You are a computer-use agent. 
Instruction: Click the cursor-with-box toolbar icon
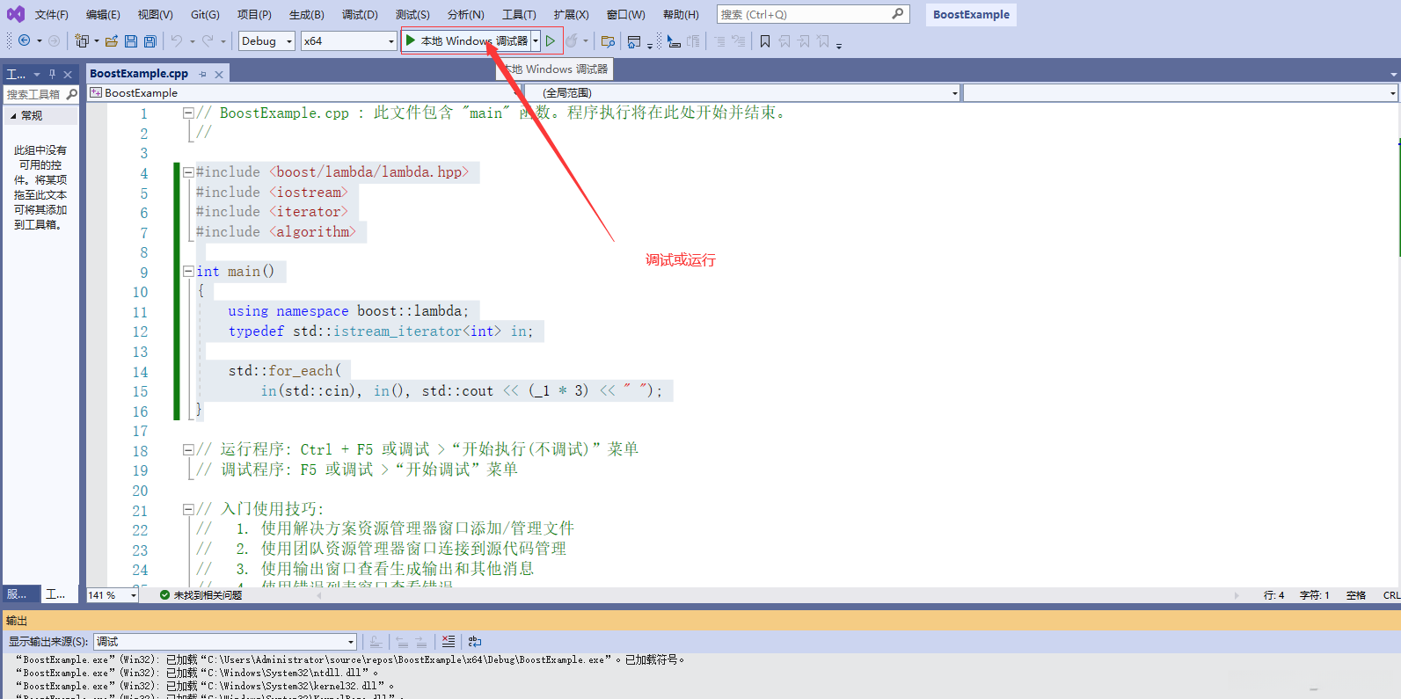click(674, 40)
